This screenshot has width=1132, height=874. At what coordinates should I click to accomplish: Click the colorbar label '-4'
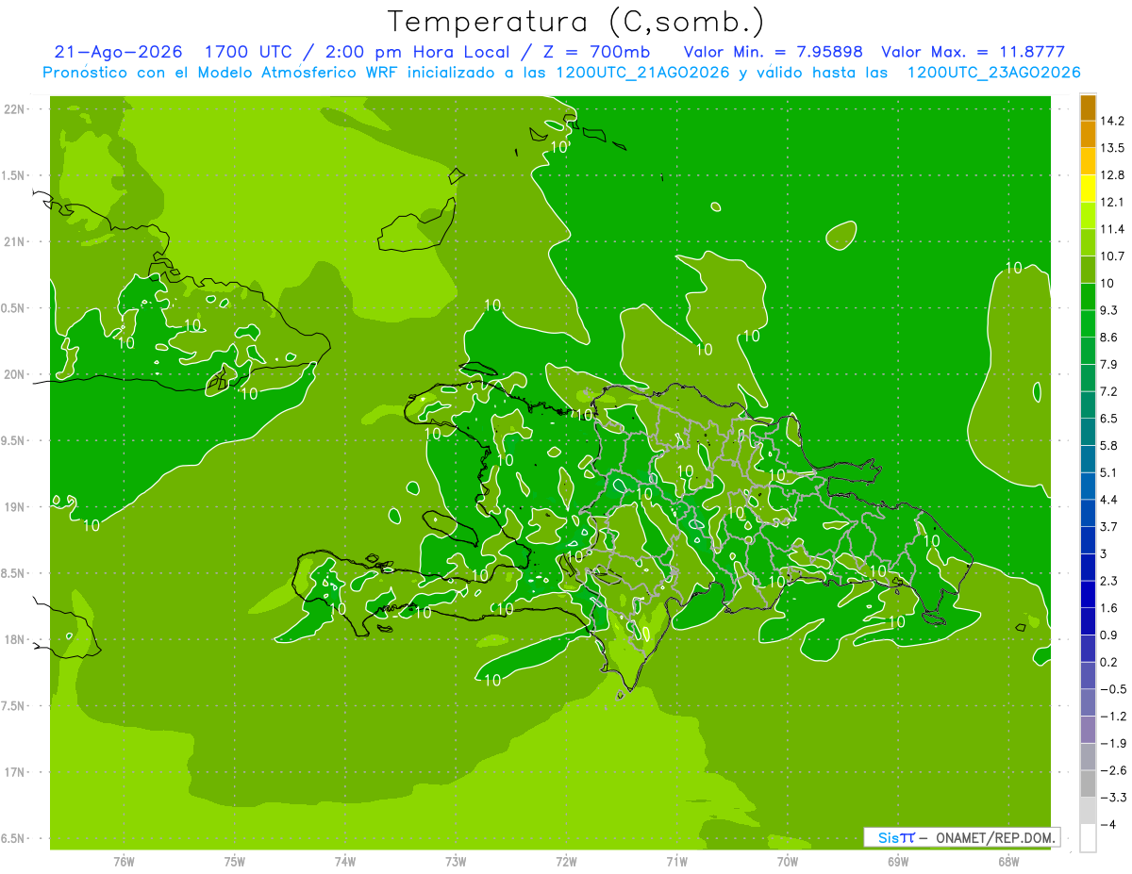pyautogui.click(x=1107, y=824)
